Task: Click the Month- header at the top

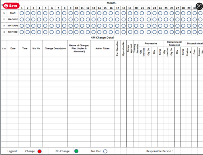Action: (111, 3)
